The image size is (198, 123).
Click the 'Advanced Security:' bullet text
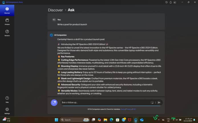click(x=71, y=84)
